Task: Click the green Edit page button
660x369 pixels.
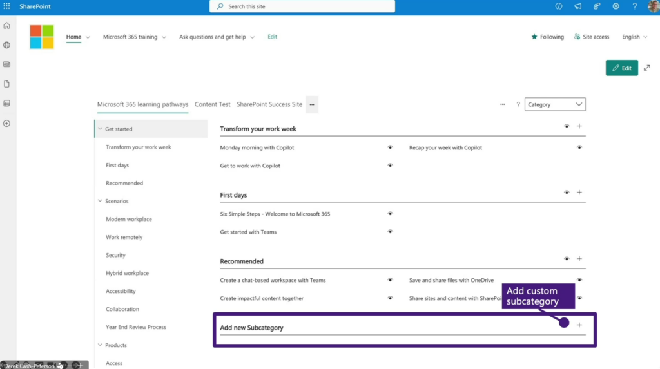Action: click(x=621, y=68)
